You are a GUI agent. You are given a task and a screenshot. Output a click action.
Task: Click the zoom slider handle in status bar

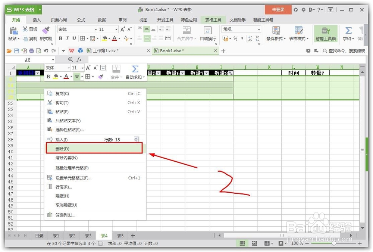click(334, 243)
